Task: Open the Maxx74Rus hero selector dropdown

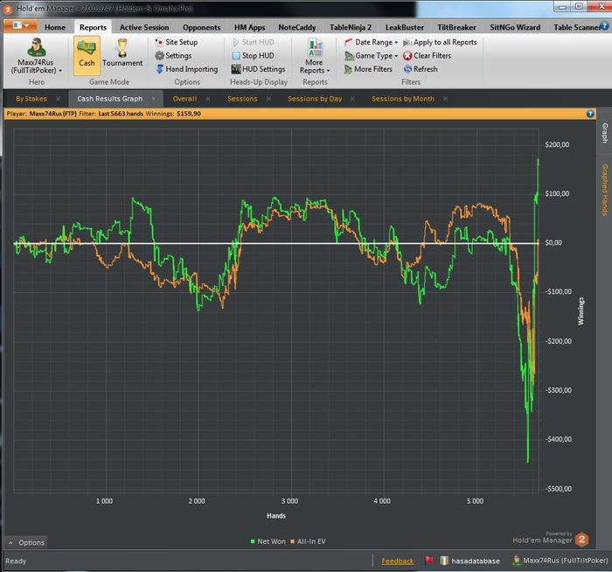Action: 36,56
